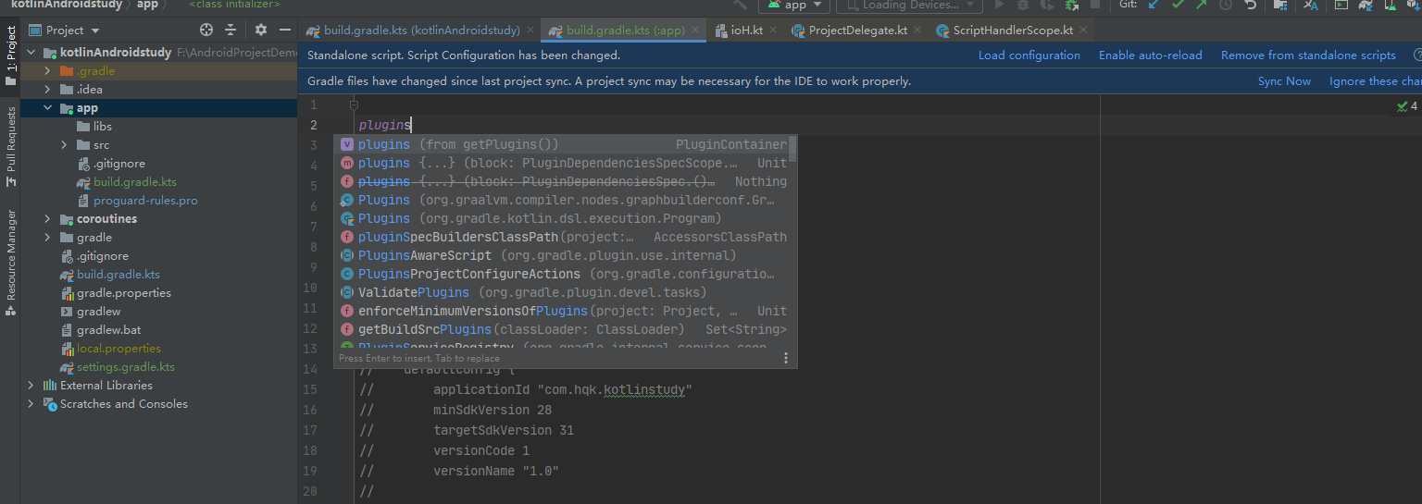1422x504 pixels.
Task: Expand Scratches and Consoles
Action: 31,404
